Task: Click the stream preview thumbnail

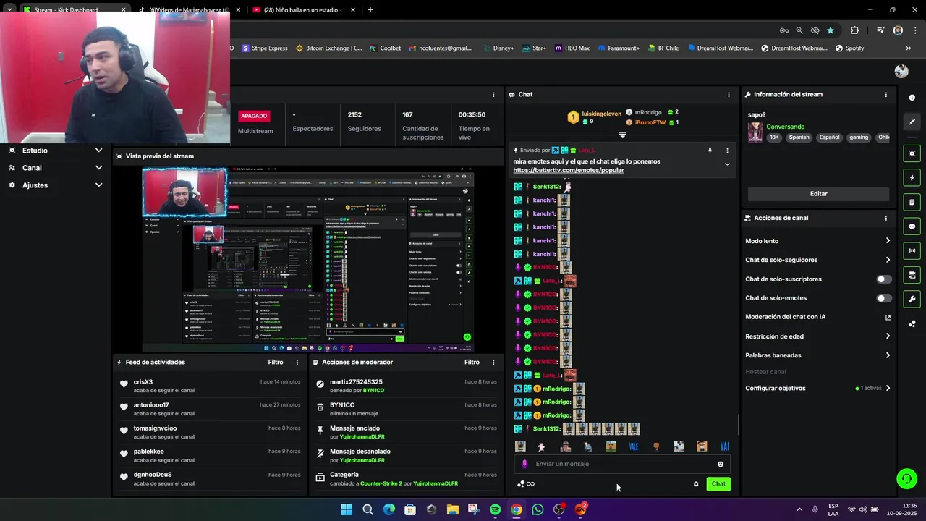Action: pos(308,259)
